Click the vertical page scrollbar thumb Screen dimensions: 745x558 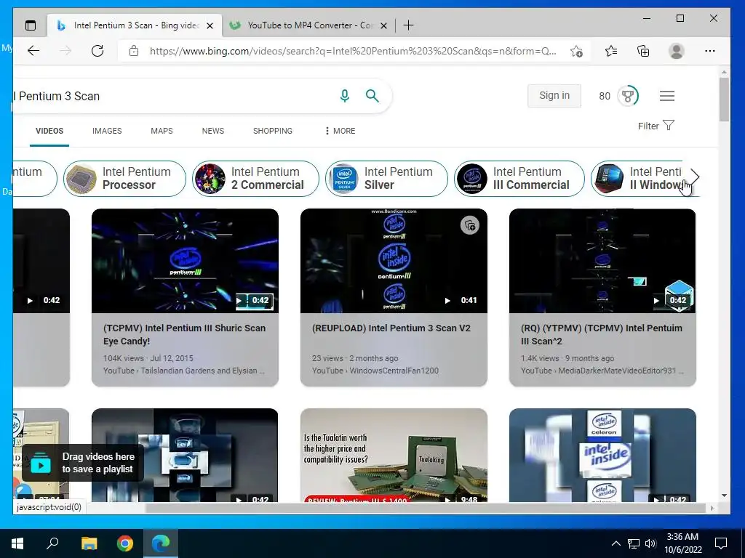(x=724, y=100)
